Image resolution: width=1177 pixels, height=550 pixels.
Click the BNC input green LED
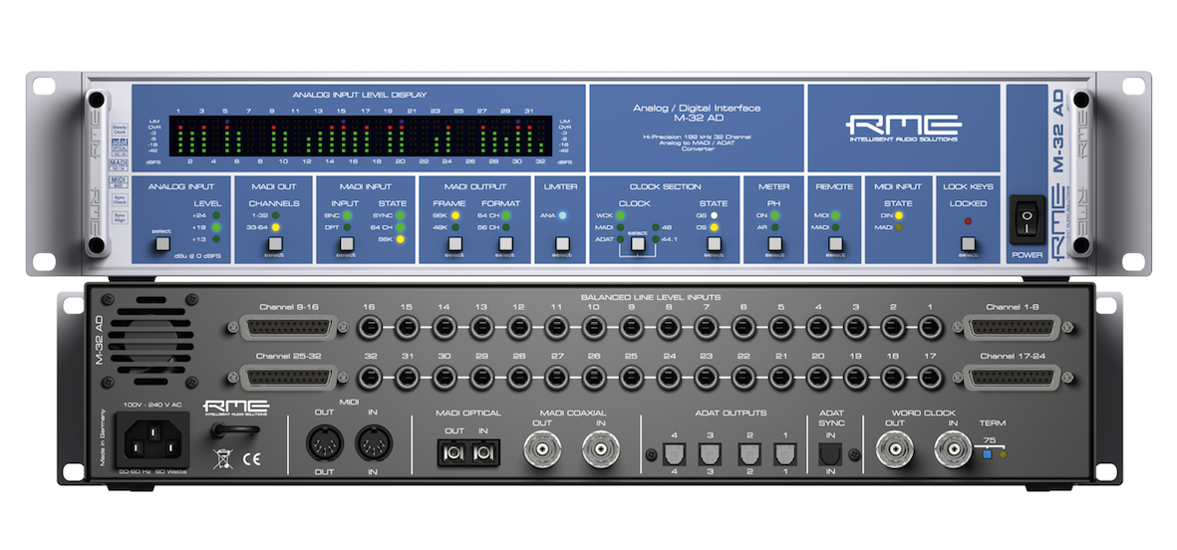tap(347, 214)
